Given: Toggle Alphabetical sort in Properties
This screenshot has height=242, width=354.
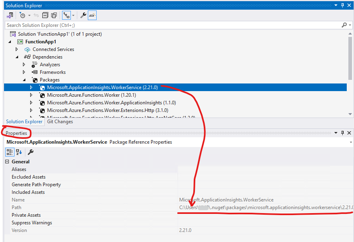Looking at the screenshot, I should tap(19, 152).
